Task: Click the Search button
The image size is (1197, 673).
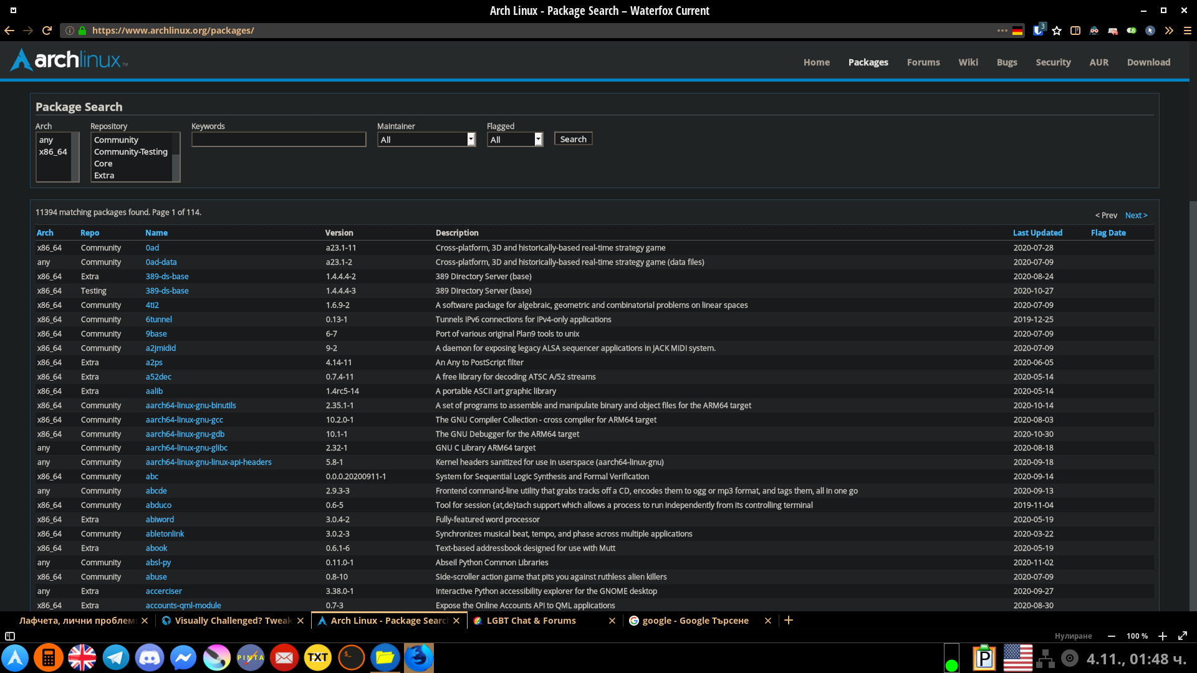Action: (x=573, y=139)
